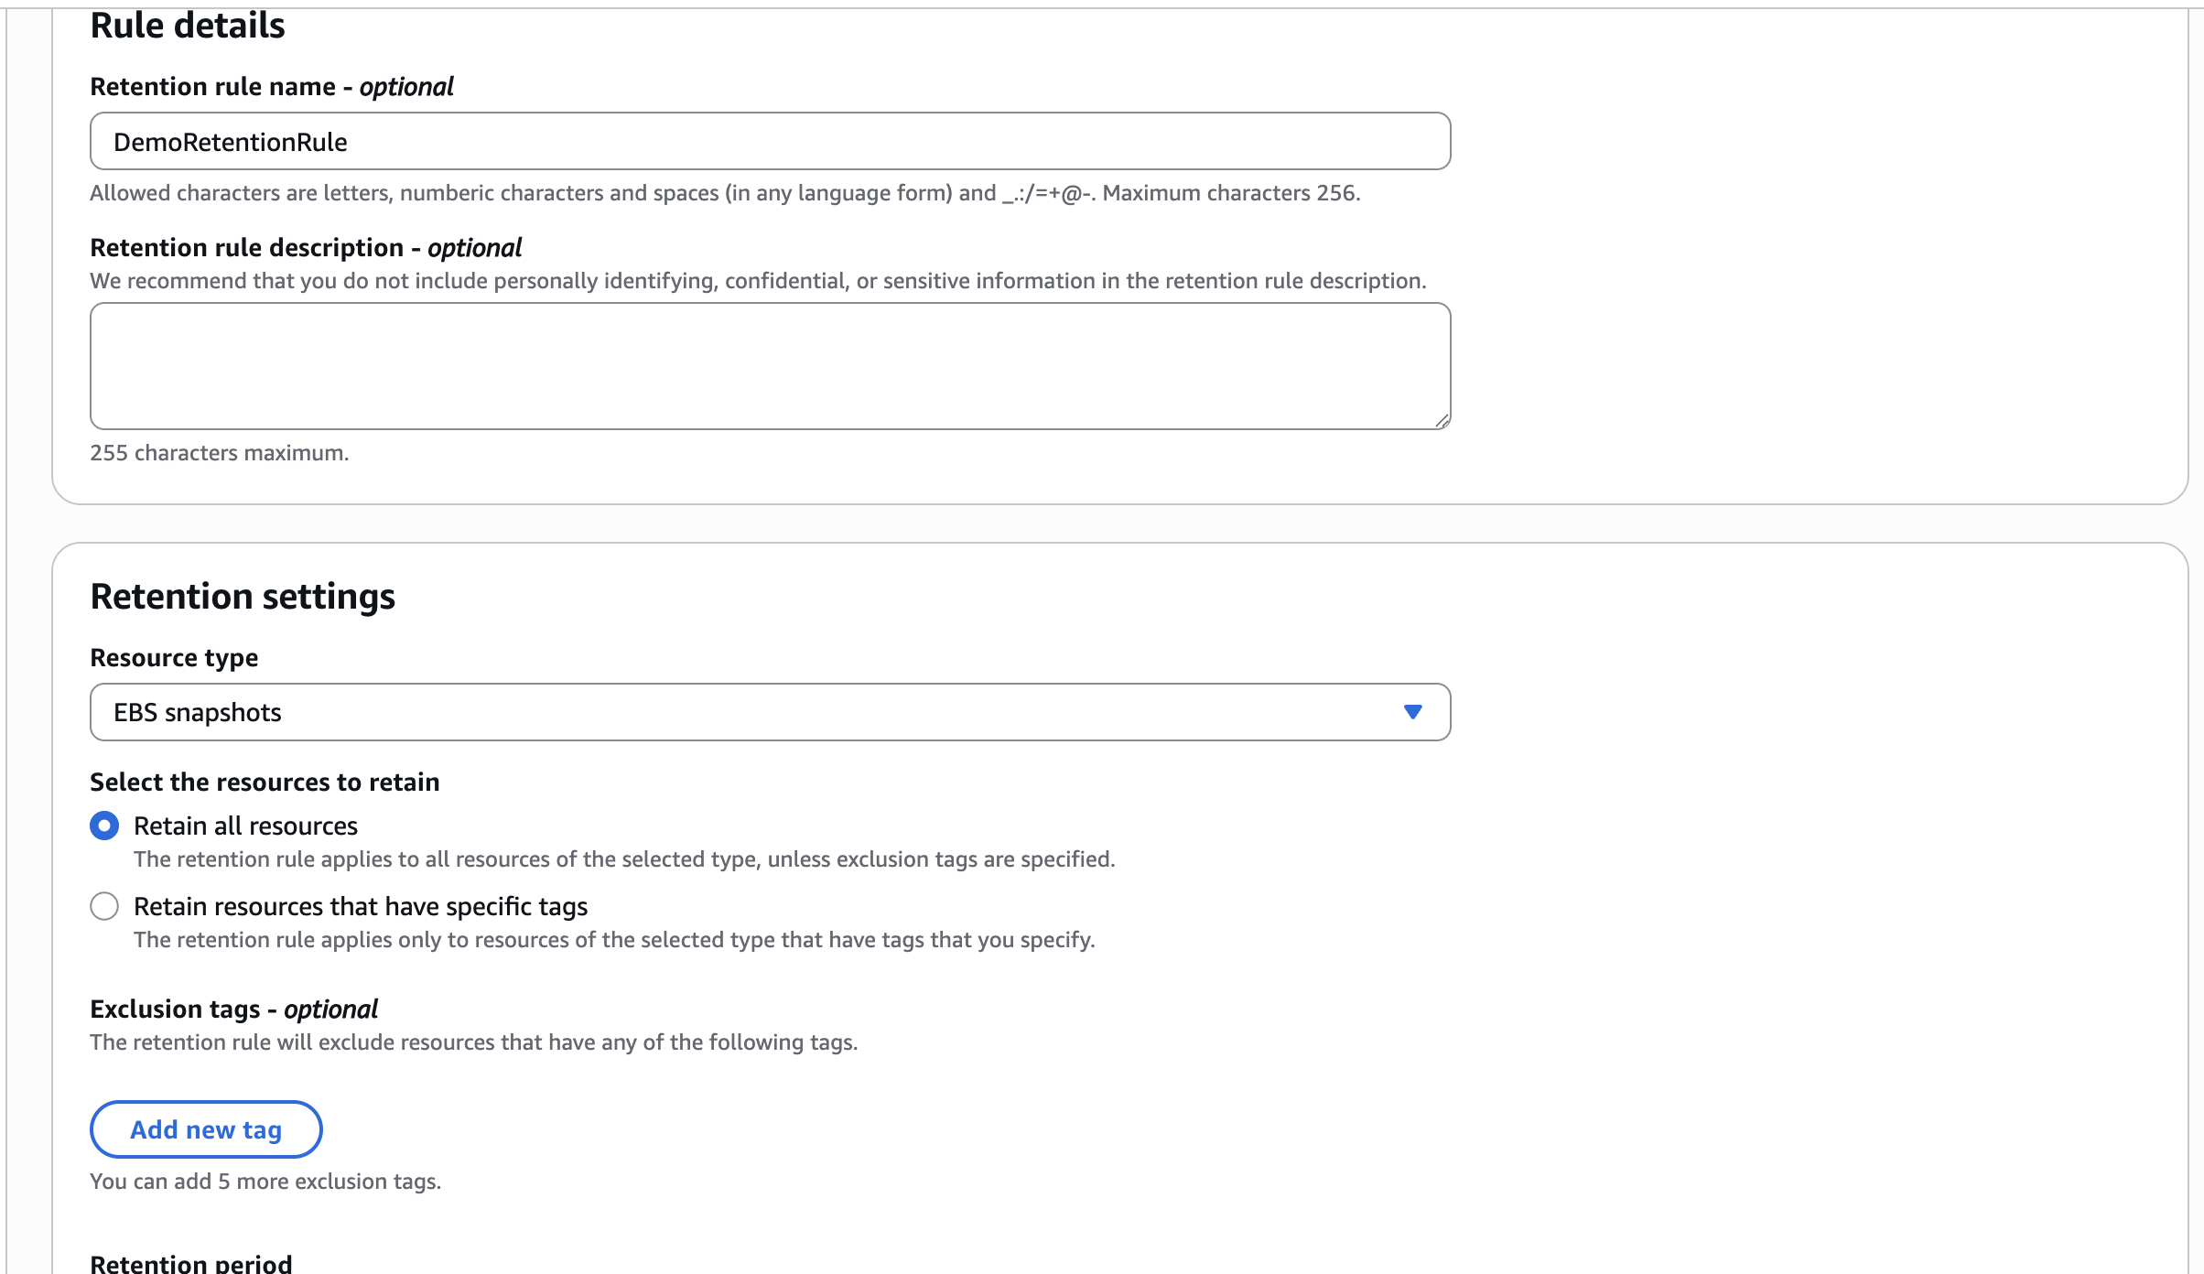Image resolution: width=2204 pixels, height=1274 pixels.
Task: Click the 'Retention rule description - optional' label
Action: click(306, 248)
